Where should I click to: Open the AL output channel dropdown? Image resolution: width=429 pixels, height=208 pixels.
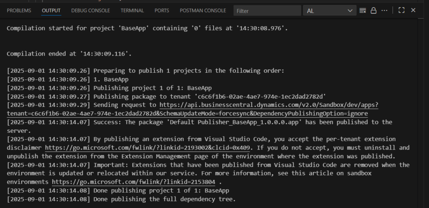point(329,11)
